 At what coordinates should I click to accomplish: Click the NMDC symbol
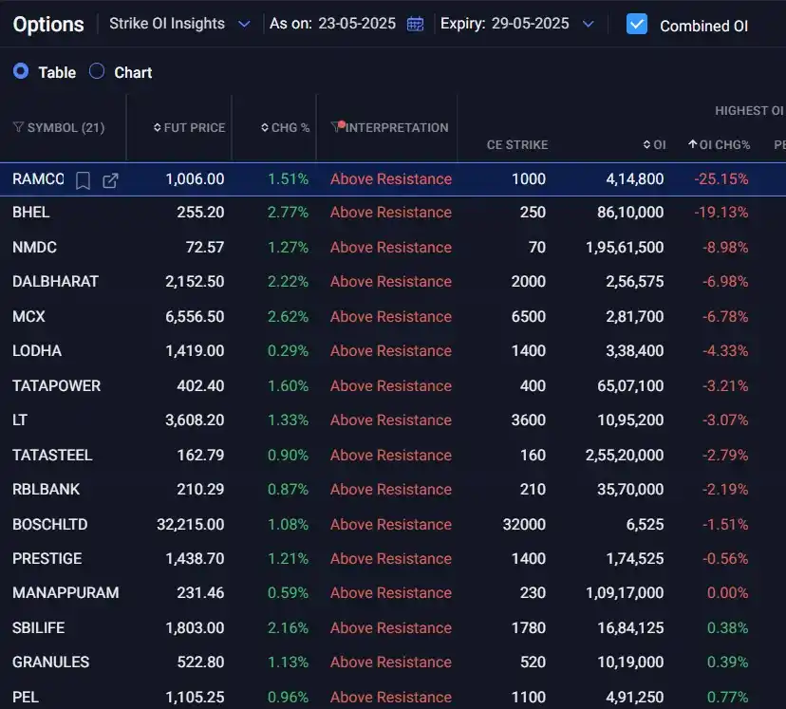coord(34,248)
